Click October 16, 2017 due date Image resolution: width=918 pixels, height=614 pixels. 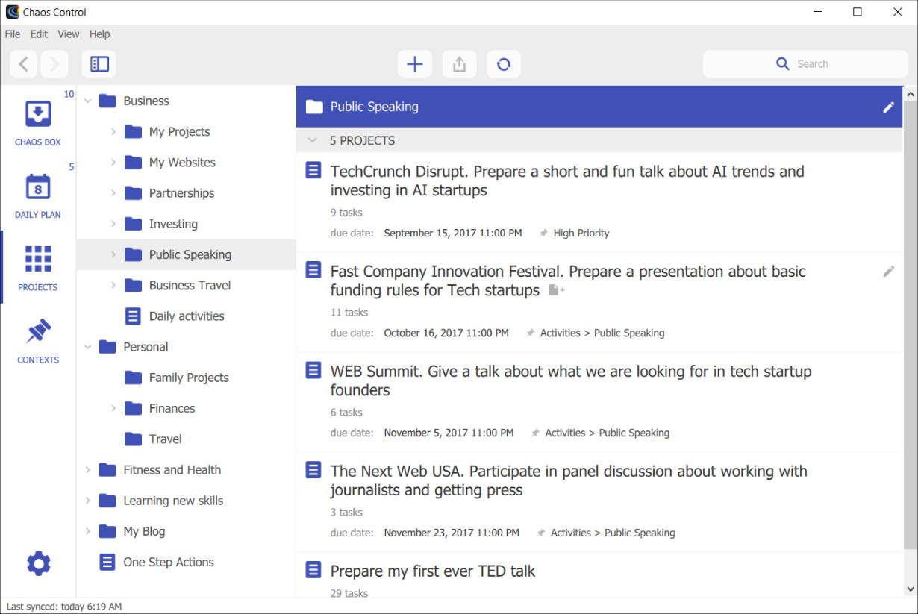pyautogui.click(x=446, y=333)
